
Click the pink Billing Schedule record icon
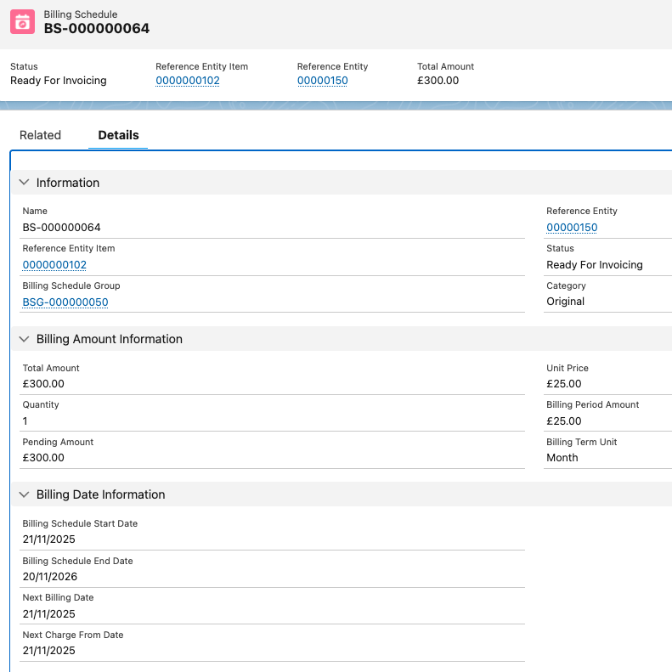[23, 22]
